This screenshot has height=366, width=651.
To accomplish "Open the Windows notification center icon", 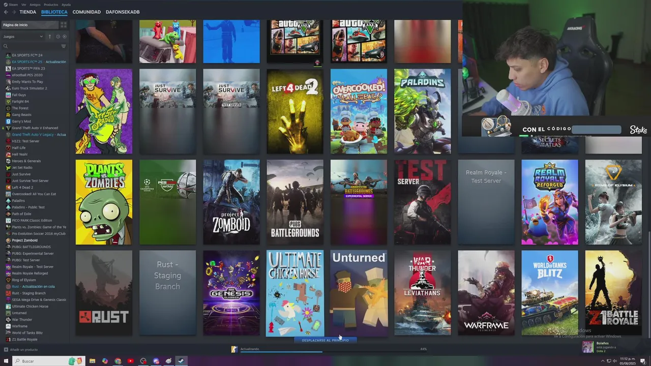I will 643,361.
